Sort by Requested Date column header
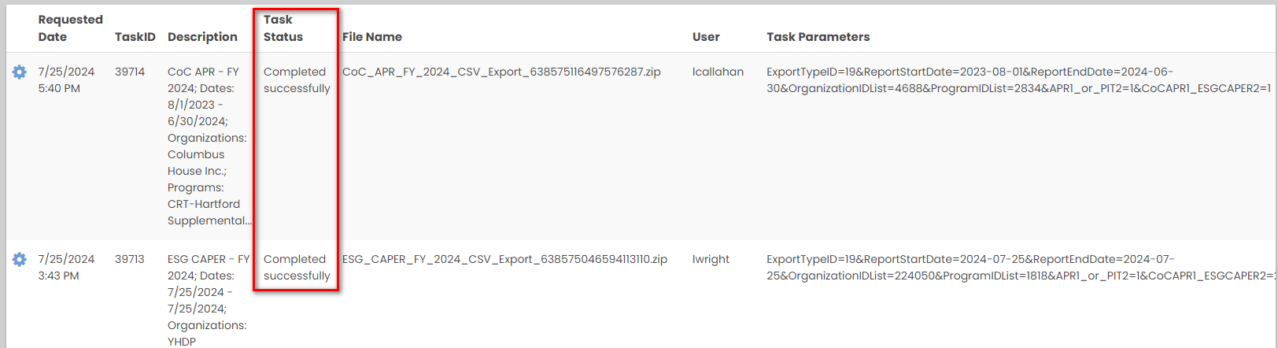The width and height of the screenshot is (1278, 348). 70,28
